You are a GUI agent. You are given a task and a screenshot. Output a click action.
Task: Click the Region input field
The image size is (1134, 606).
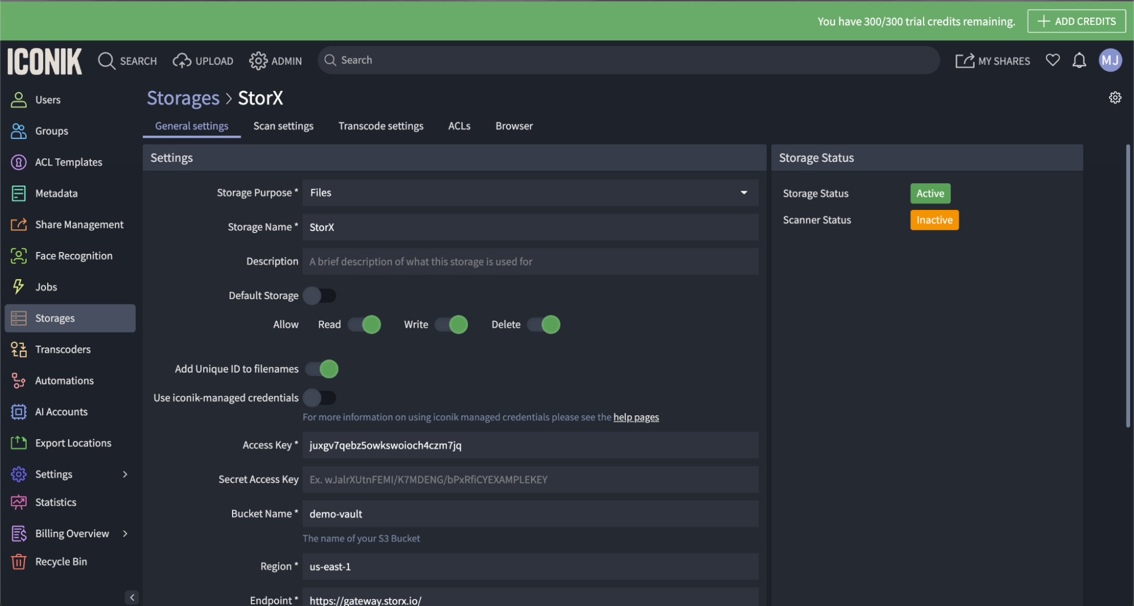530,567
